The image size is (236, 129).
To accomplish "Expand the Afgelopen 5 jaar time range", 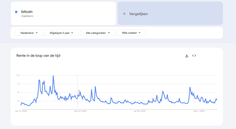I will [61, 33].
